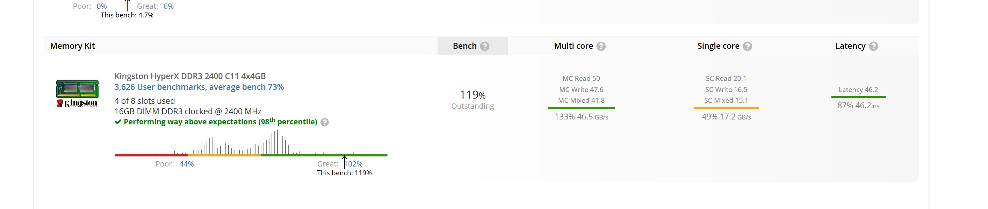988x209 pixels.
Task: Click the Multi core help question mark
Action: [601, 46]
